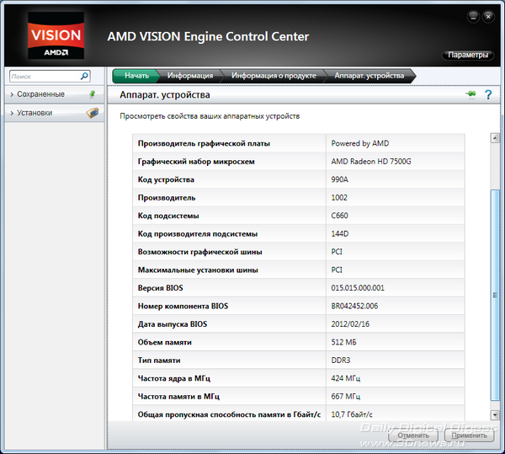
Task: Select subsystem vendor code 144D
Action: click(x=340, y=233)
